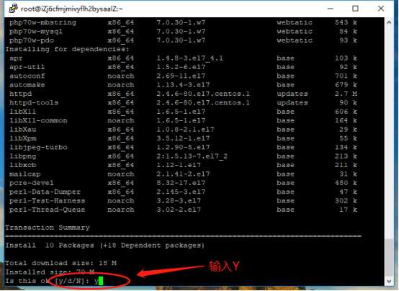
Task: Click the mailcap package name
Action: [x=25, y=174]
